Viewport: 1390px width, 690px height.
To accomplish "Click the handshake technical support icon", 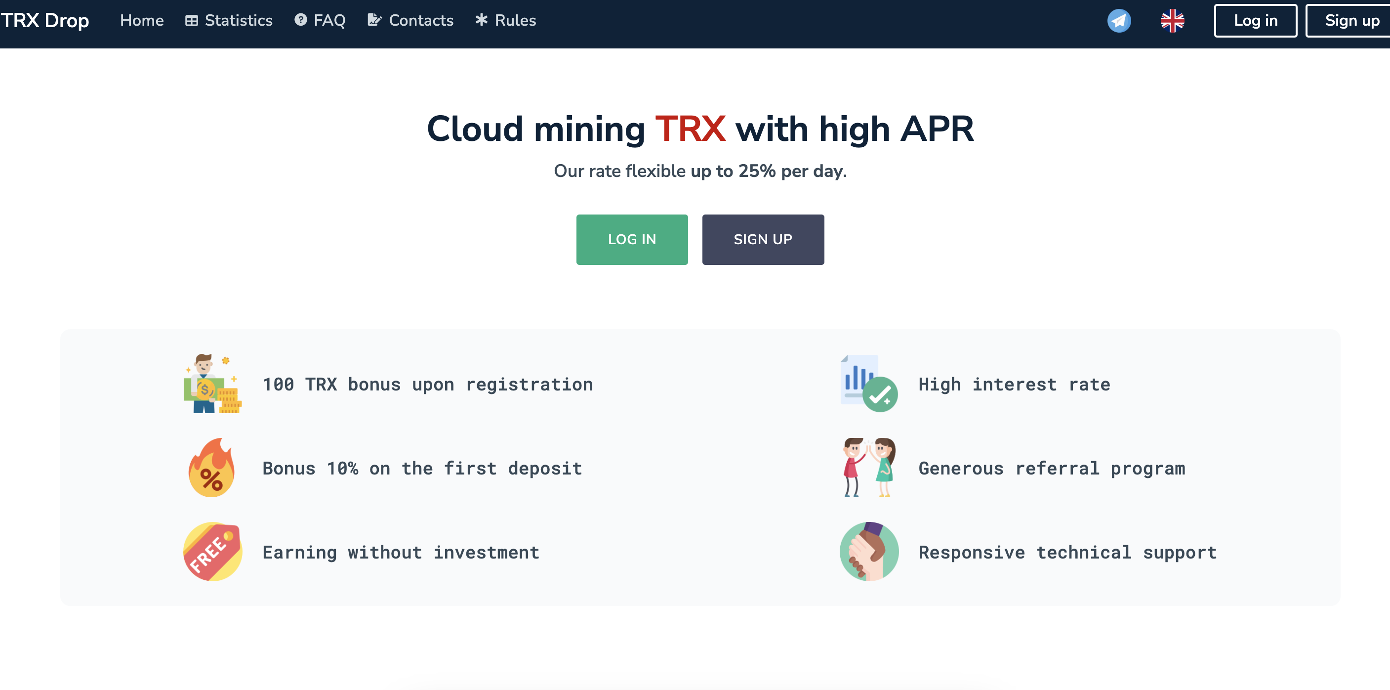I will click(x=869, y=551).
